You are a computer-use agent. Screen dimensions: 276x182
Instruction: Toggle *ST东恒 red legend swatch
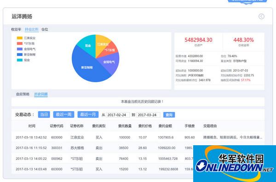coord(20,44)
